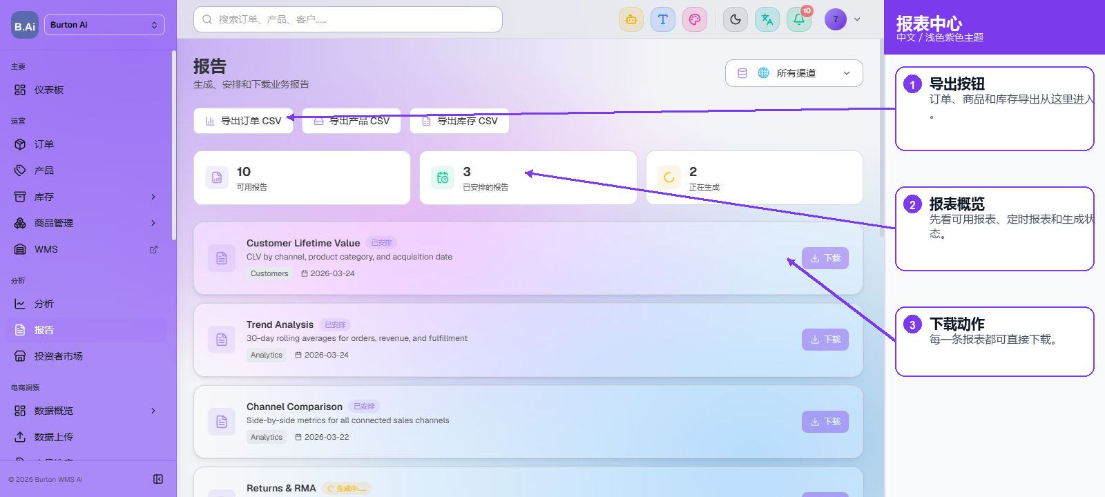Collapse sidebar using footer panel icon

pyautogui.click(x=158, y=479)
